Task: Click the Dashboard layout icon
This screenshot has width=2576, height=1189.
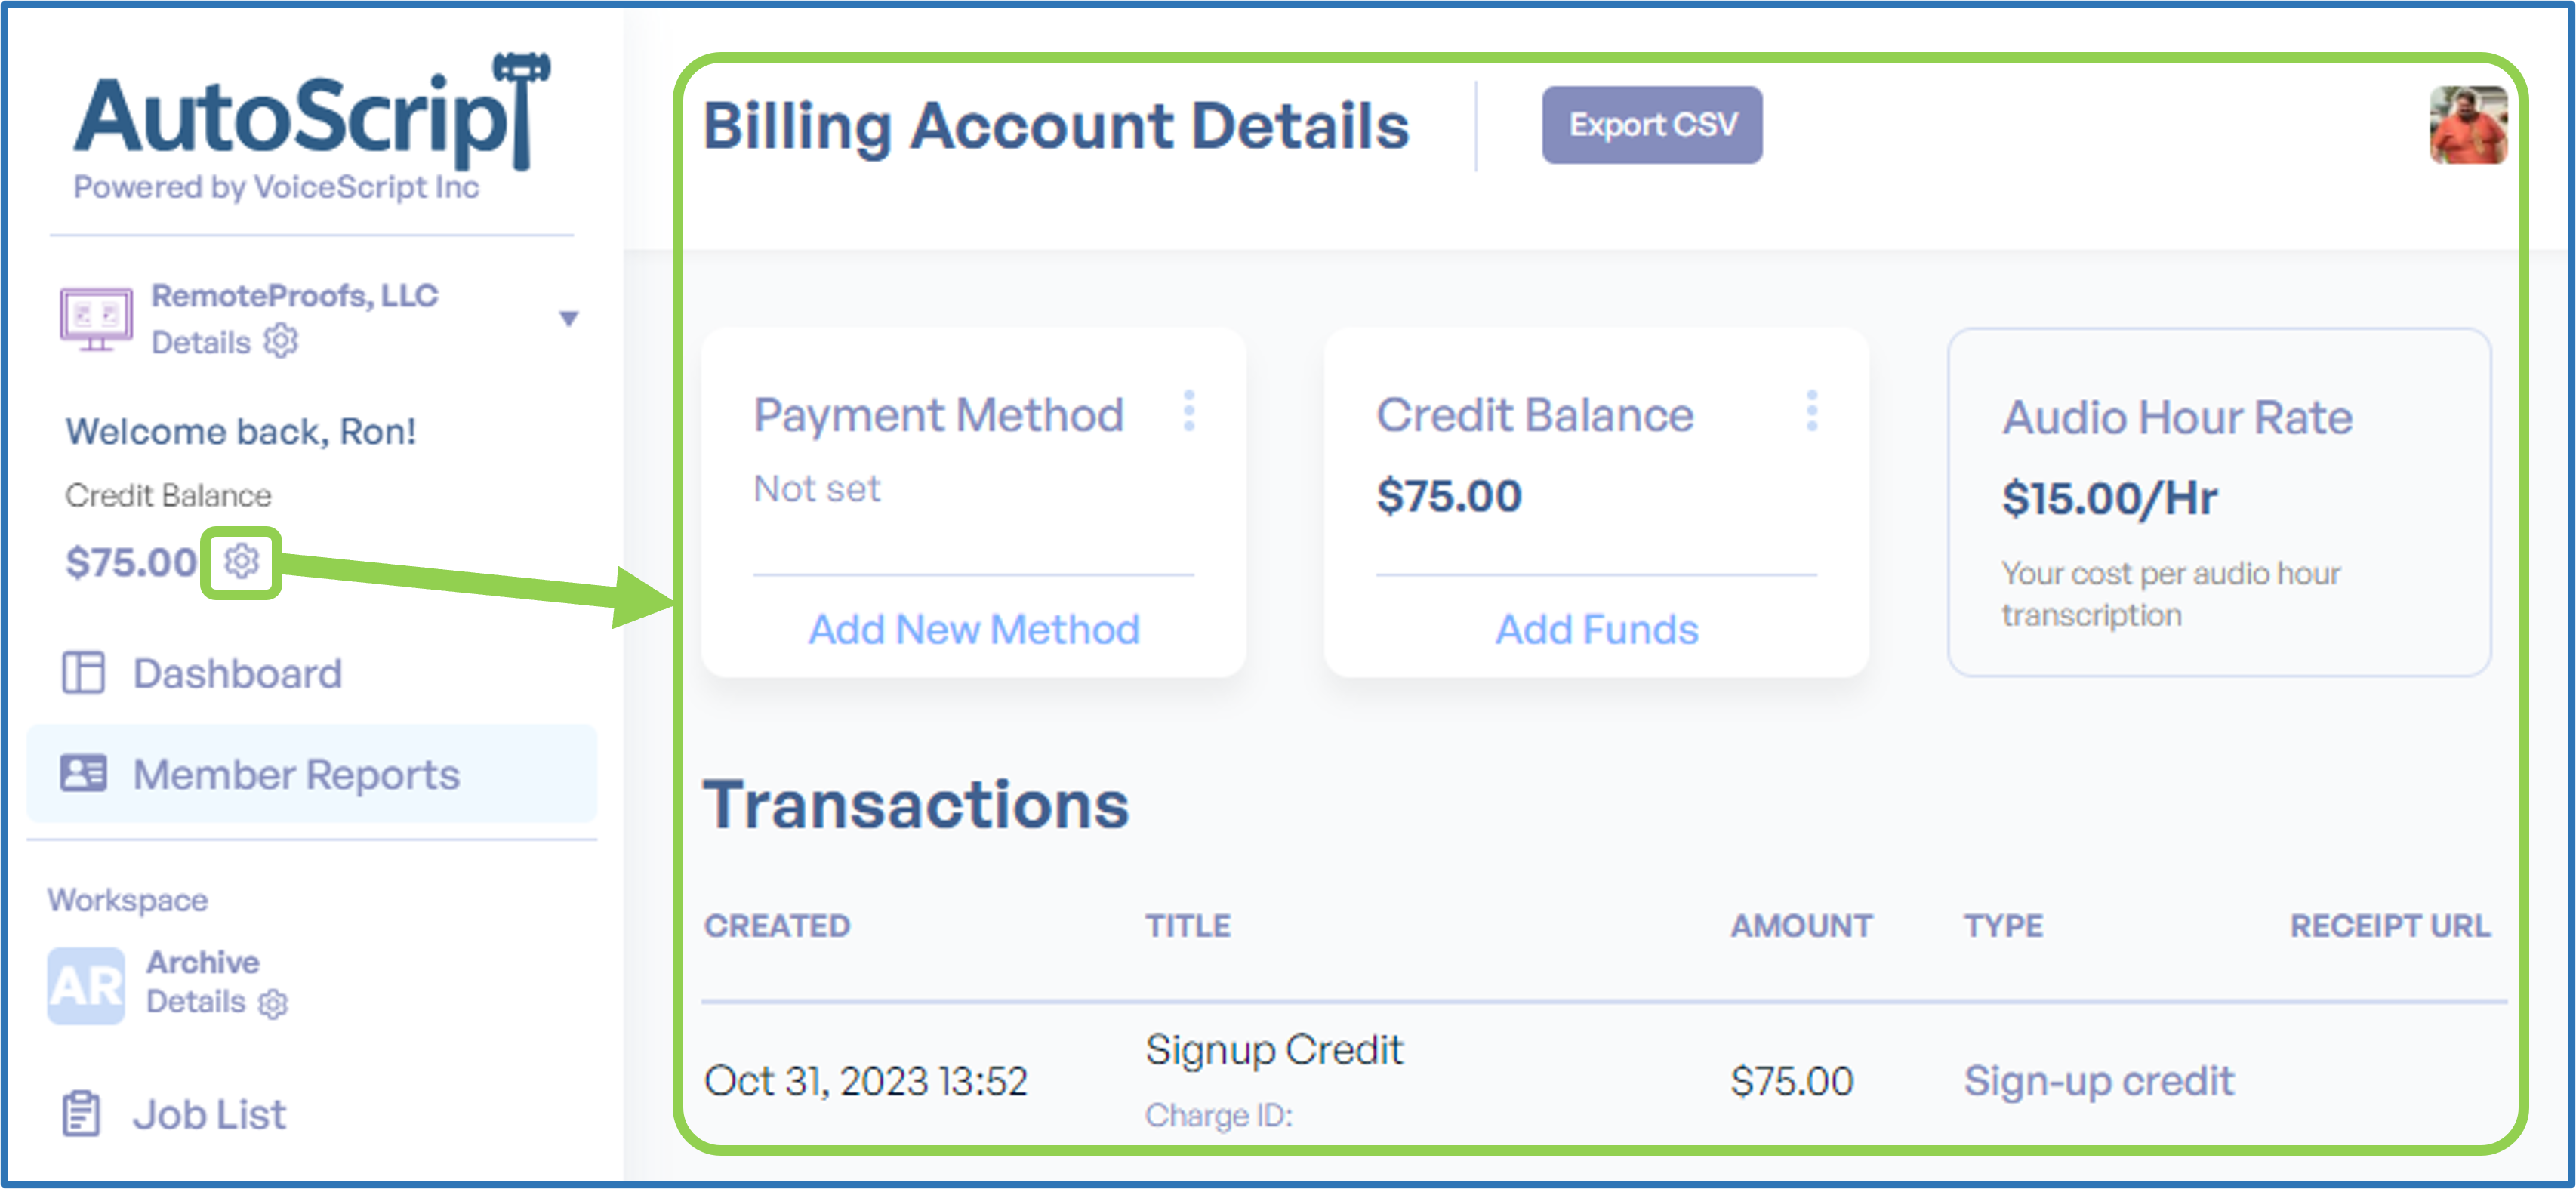Action: coord(83,672)
